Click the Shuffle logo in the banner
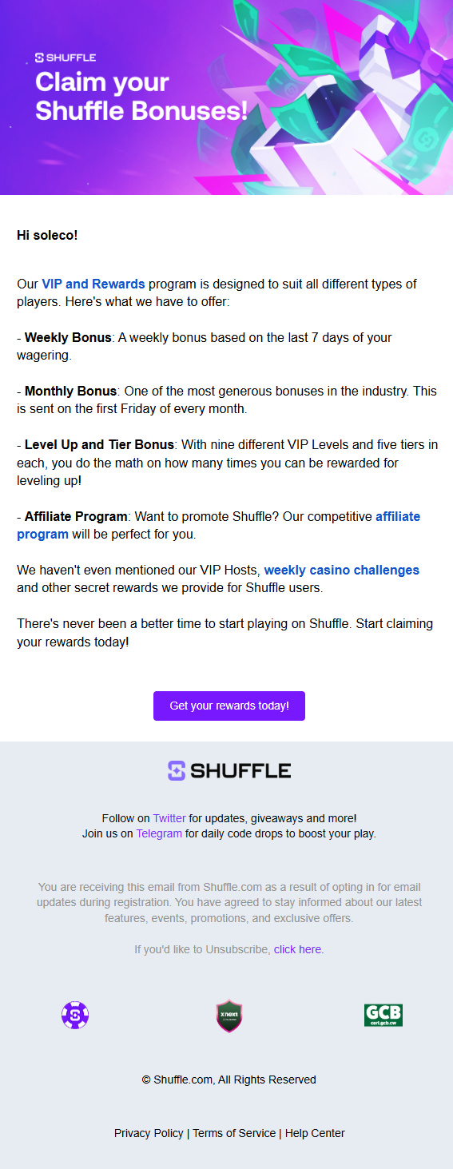This screenshot has height=1169, width=453. pos(66,58)
